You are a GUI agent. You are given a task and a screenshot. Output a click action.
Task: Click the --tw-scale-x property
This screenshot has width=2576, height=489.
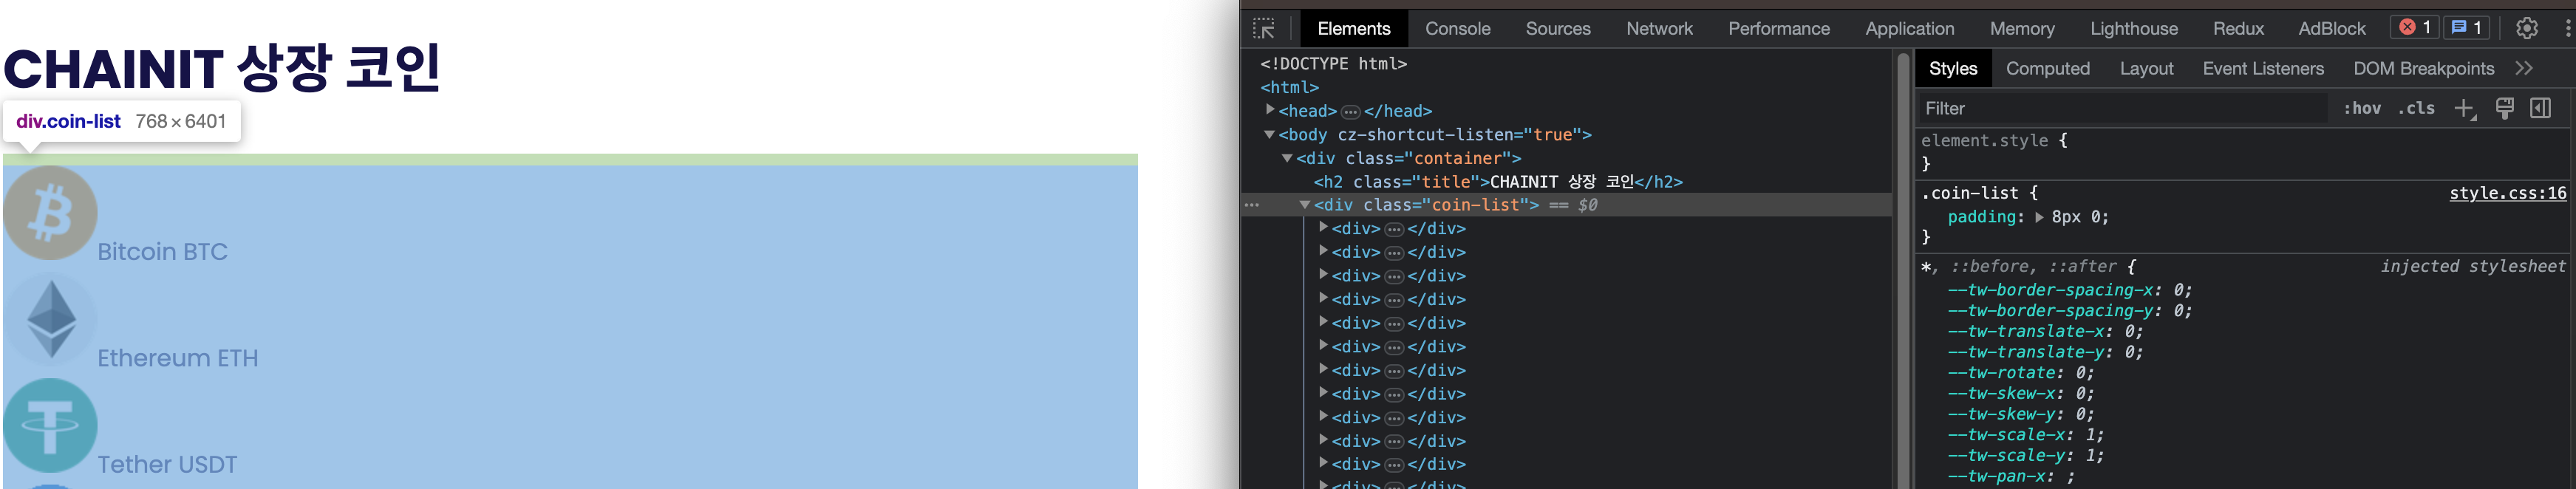click(2007, 435)
